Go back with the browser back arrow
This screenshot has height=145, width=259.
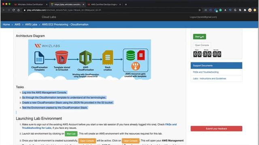tap(4, 10)
